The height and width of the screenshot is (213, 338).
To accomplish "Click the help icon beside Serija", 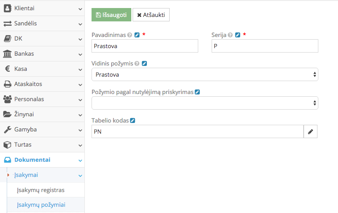I will pyautogui.click(x=230, y=35).
